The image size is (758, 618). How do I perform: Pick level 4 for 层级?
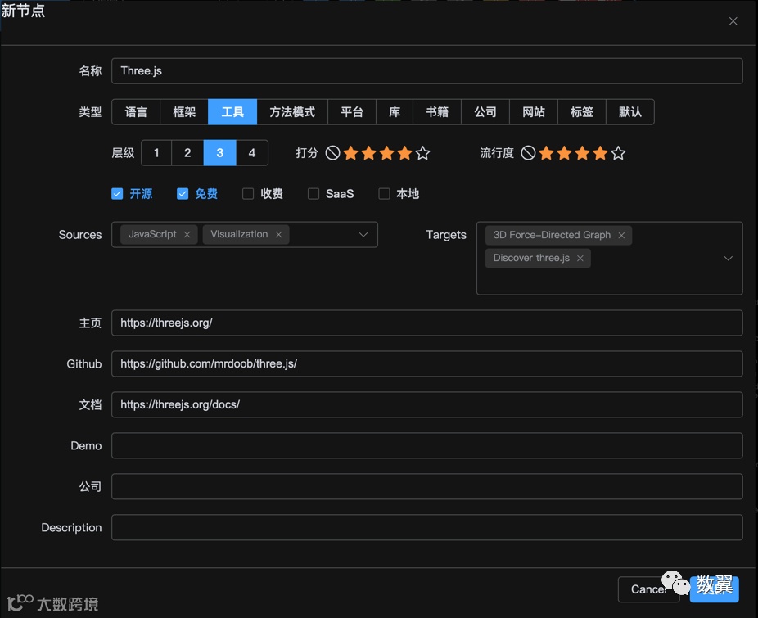click(252, 153)
